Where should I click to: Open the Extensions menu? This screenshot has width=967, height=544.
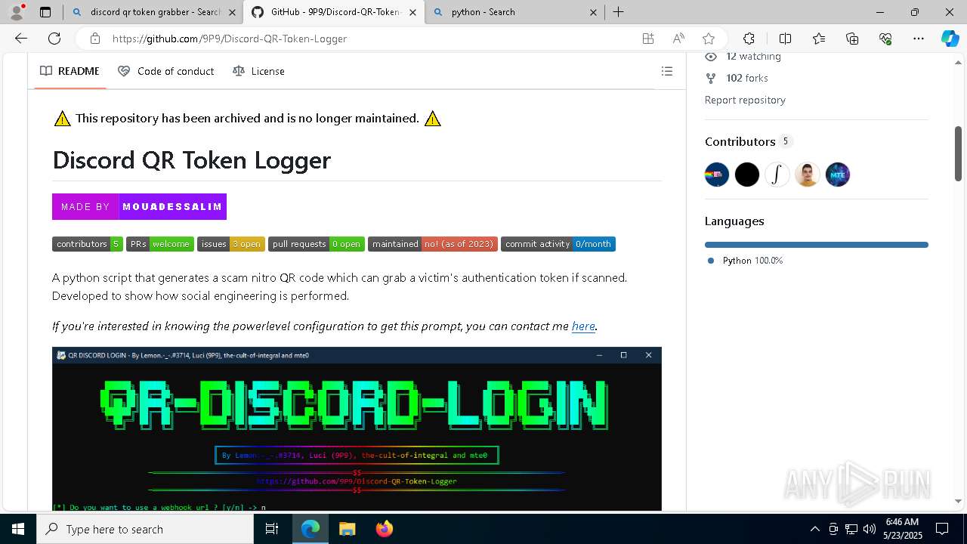749,39
